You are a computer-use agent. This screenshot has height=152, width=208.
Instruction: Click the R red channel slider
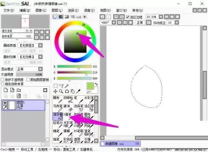pyautogui.click(x=74, y=67)
